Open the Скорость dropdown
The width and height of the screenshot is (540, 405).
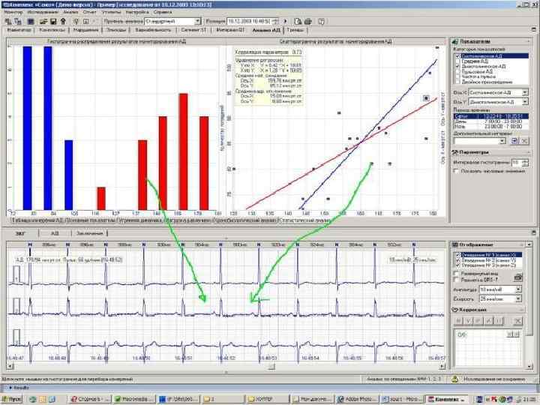tap(518, 299)
